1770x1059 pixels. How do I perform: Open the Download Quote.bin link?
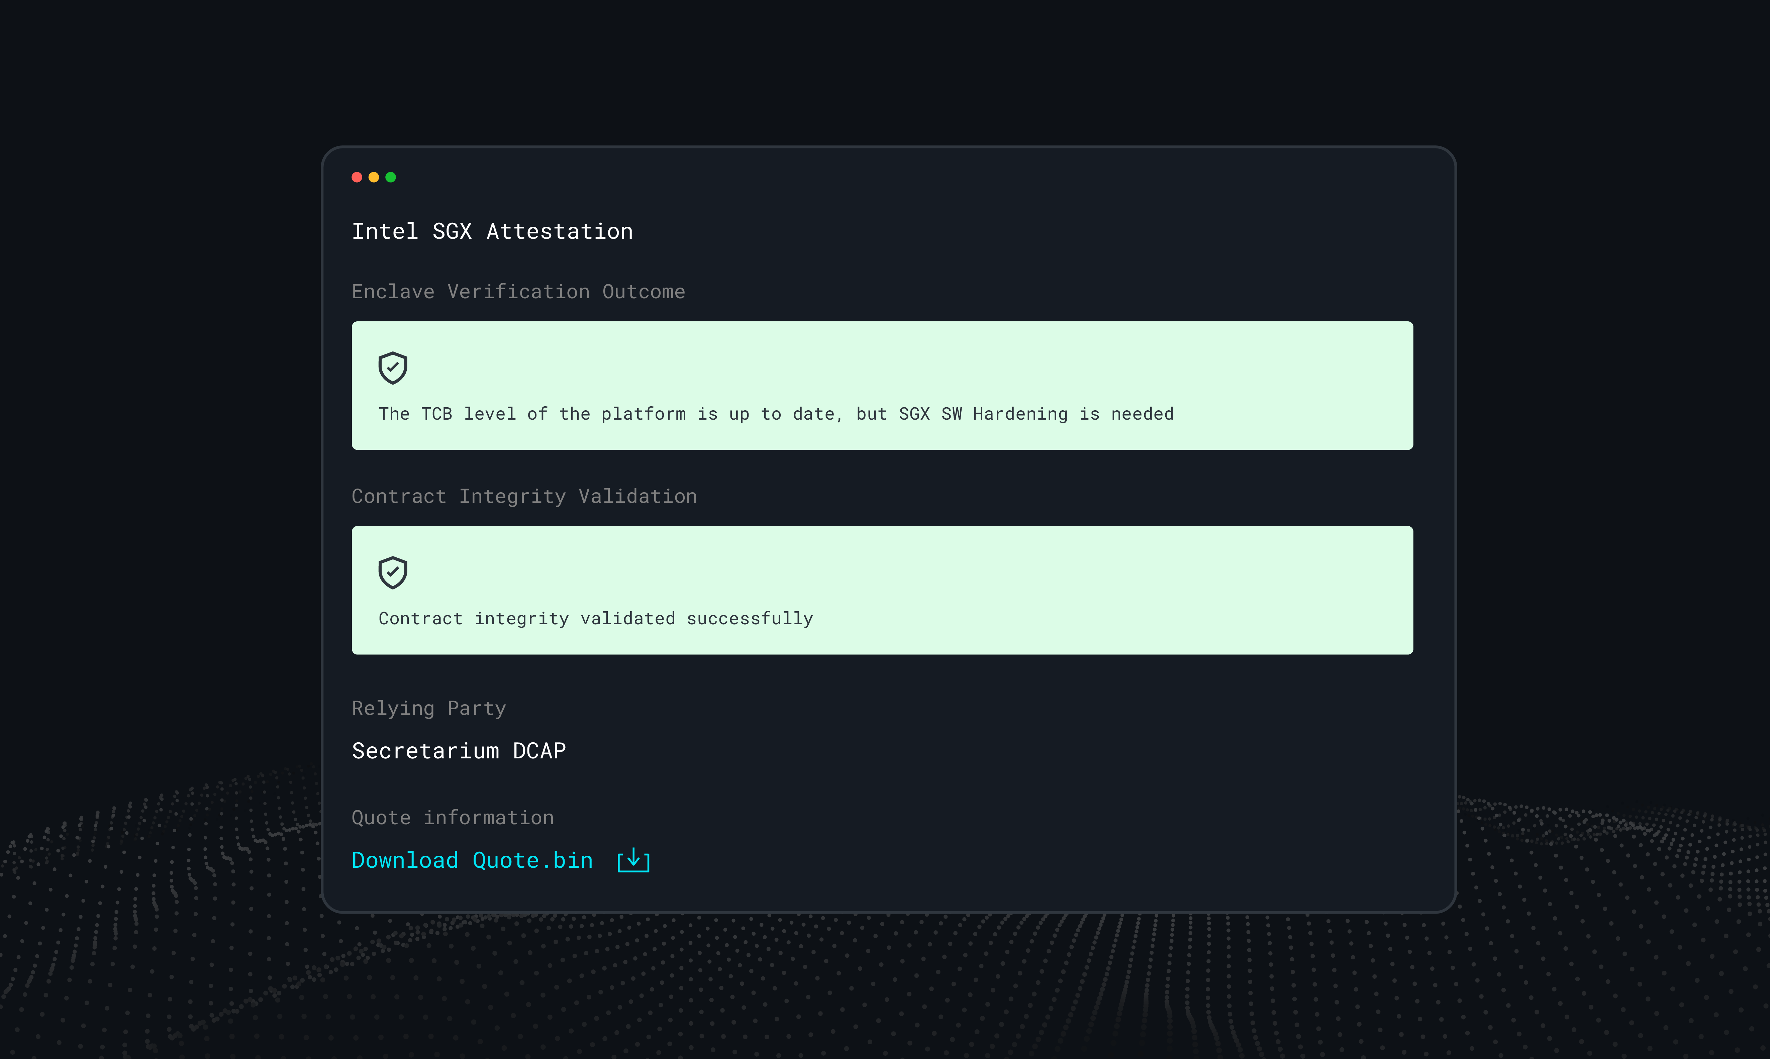pos(473,860)
